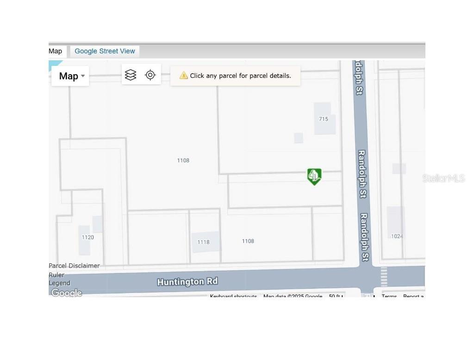The image size is (474, 356).
Task: Open Keyboard shortcuts on the map
Action: coord(233,296)
